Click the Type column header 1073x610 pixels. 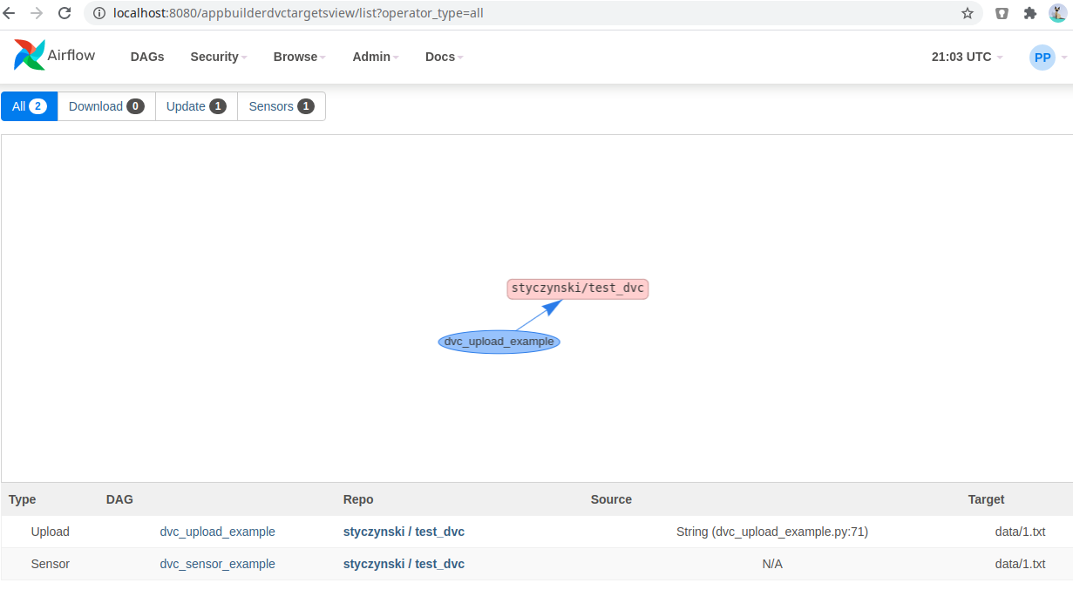(x=23, y=499)
